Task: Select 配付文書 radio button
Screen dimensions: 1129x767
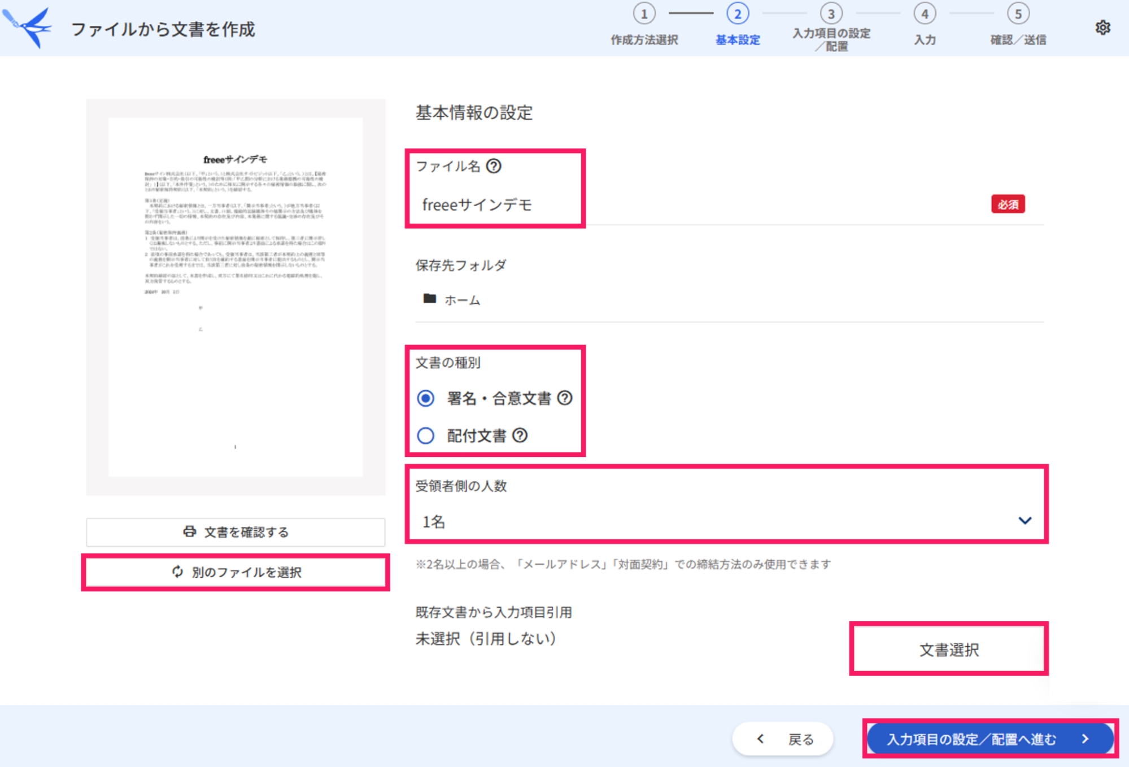Action: [426, 435]
